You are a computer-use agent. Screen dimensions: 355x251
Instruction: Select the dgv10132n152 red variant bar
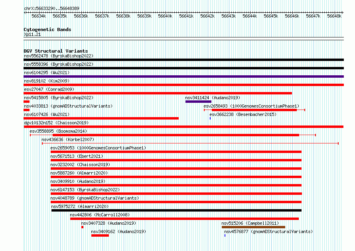click(x=183, y=127)
